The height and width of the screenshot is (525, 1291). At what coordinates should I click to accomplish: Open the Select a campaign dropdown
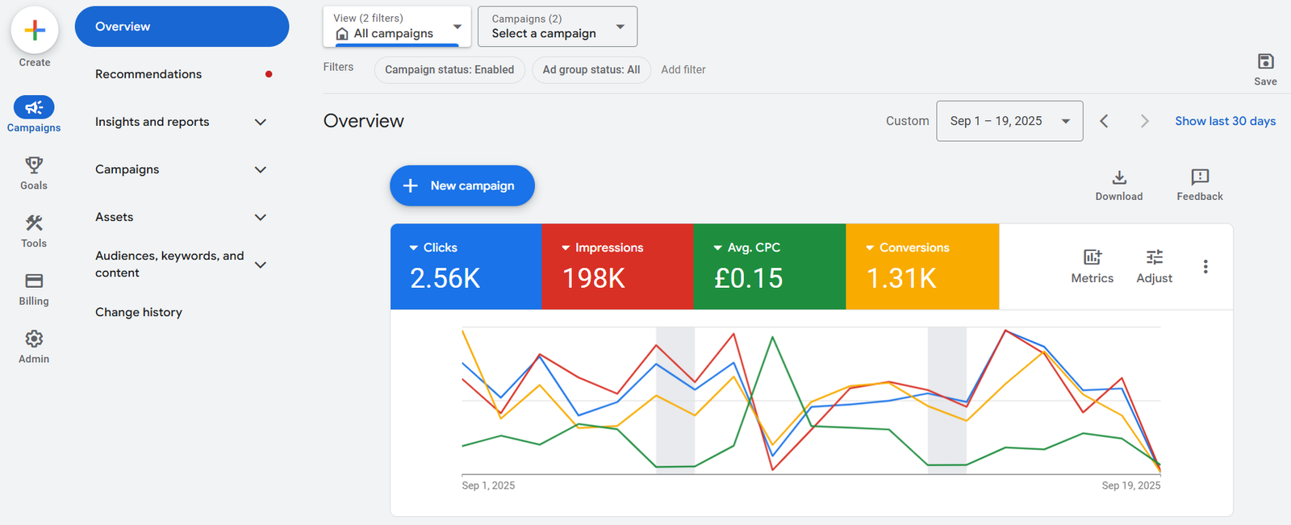click(x=557, y=27)
